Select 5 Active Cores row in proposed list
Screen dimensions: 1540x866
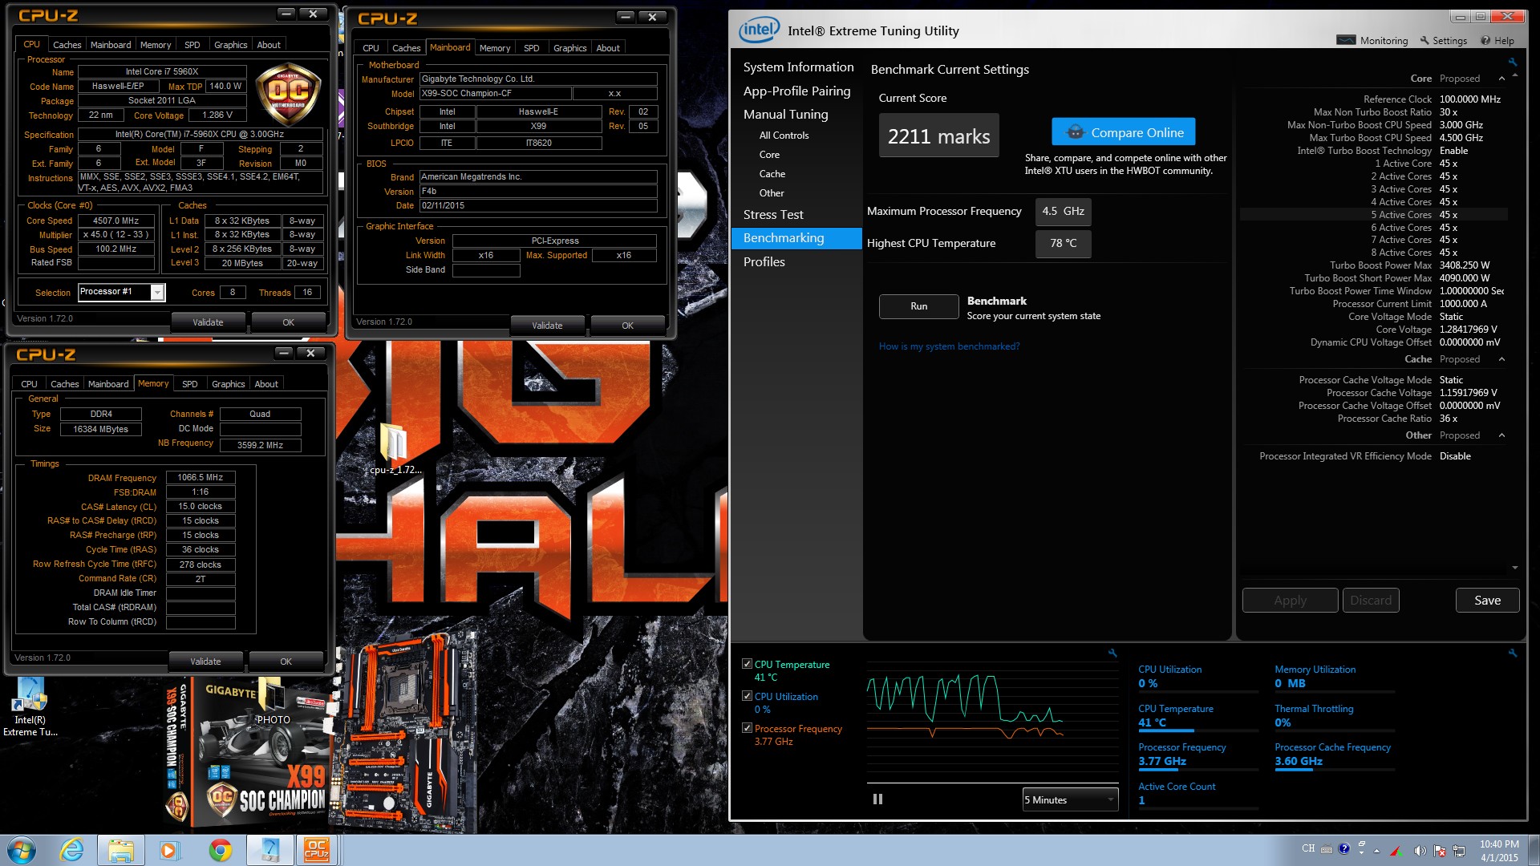point(1373,215)
